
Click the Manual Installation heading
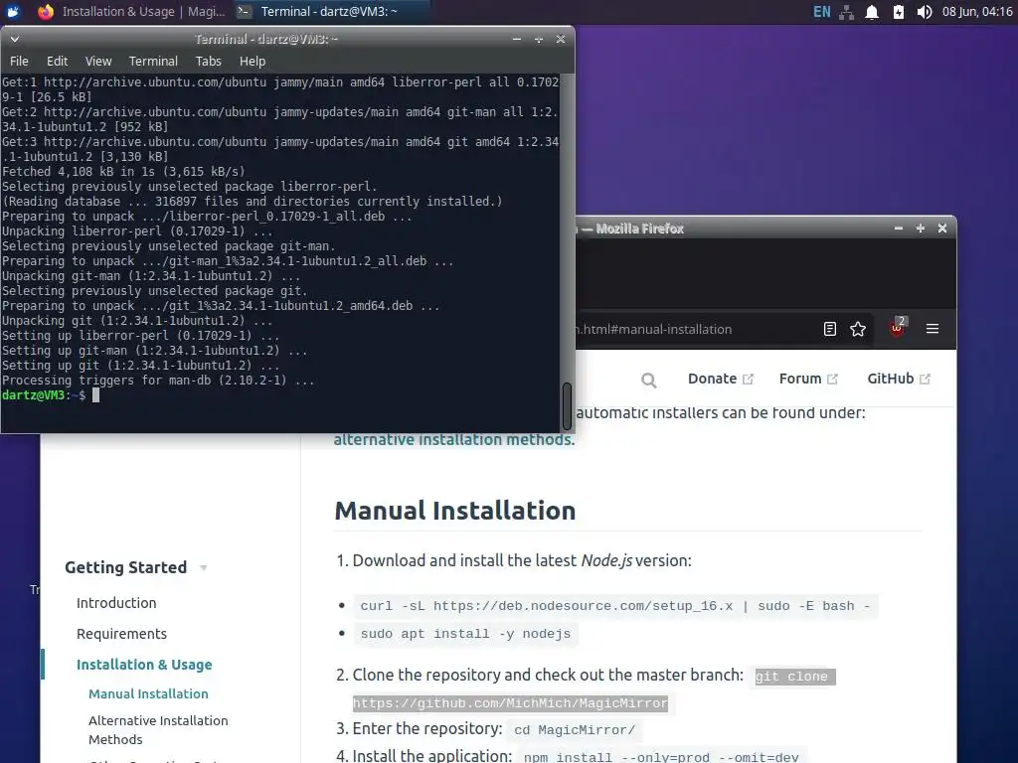(x=455, y=511)
